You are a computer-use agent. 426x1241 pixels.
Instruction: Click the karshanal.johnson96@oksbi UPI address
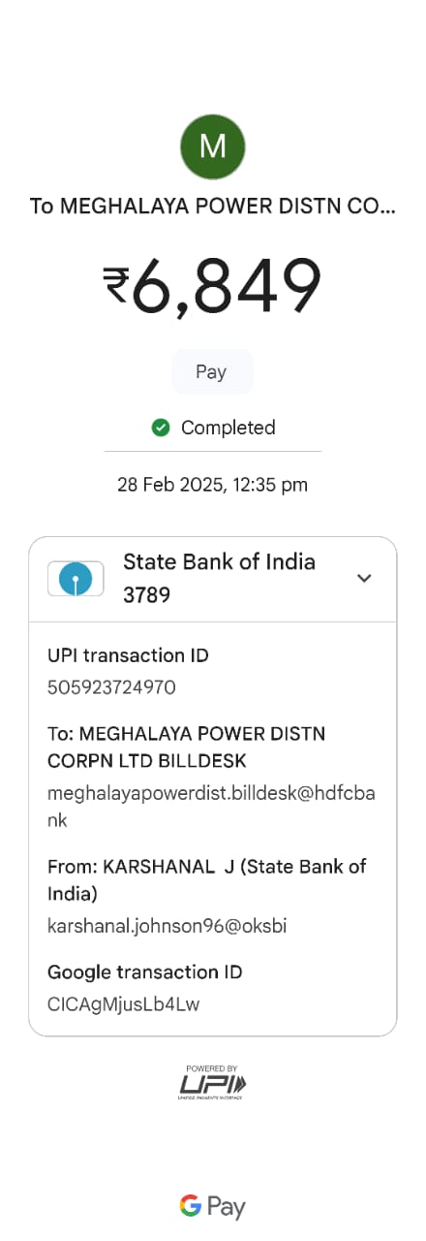pos(167,926)
